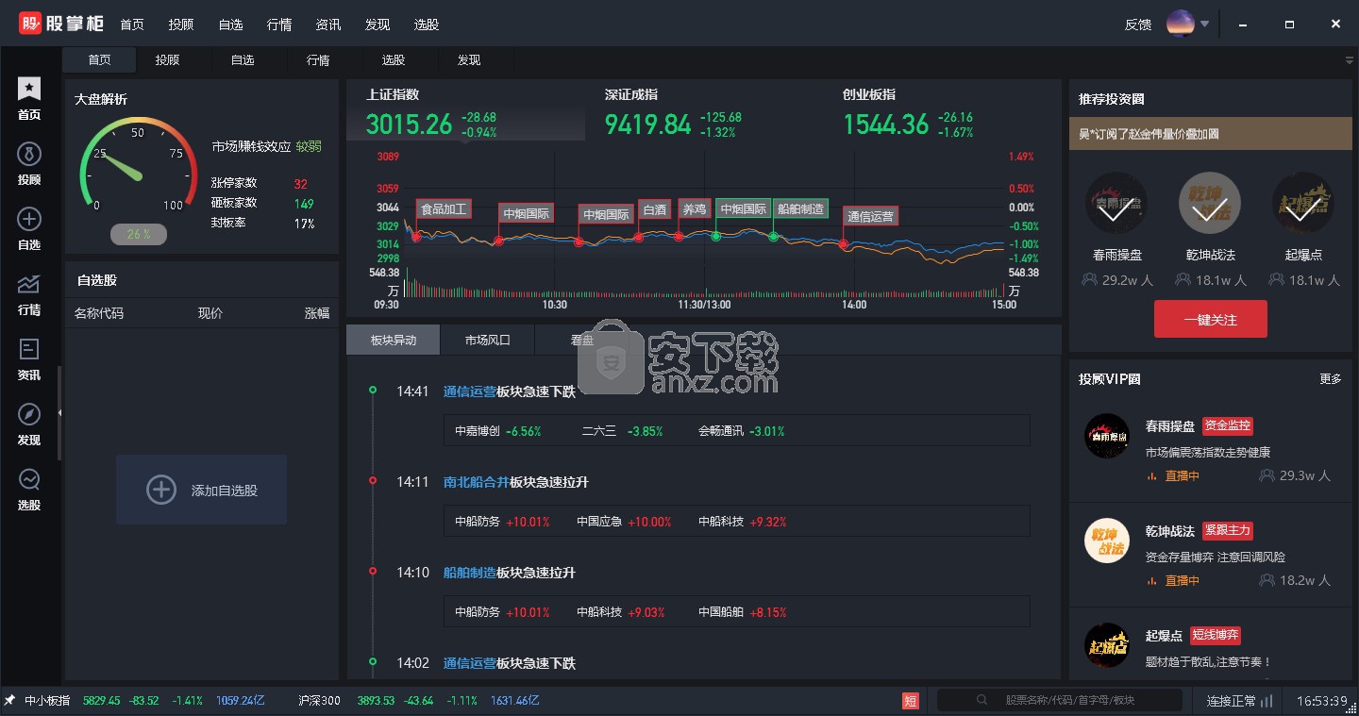Click the stock search input field
Viewport: 1359px width, 716px height.
(1059, 700)
